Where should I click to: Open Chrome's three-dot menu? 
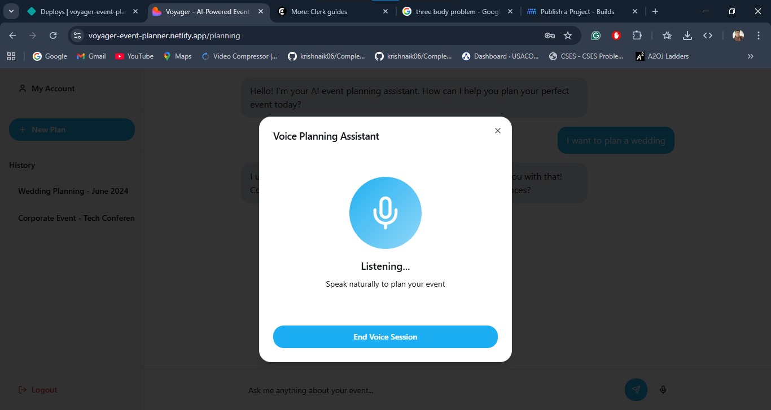click(758, 35)
